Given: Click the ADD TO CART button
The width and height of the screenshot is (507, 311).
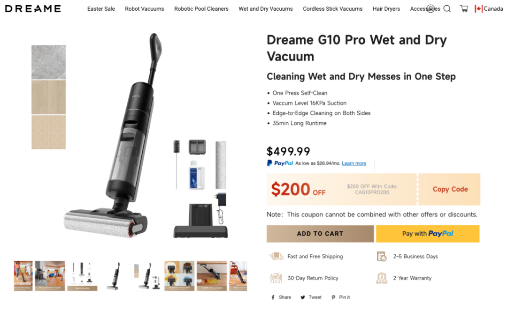Looking at the screenshot, I should [x=320, y=234].
